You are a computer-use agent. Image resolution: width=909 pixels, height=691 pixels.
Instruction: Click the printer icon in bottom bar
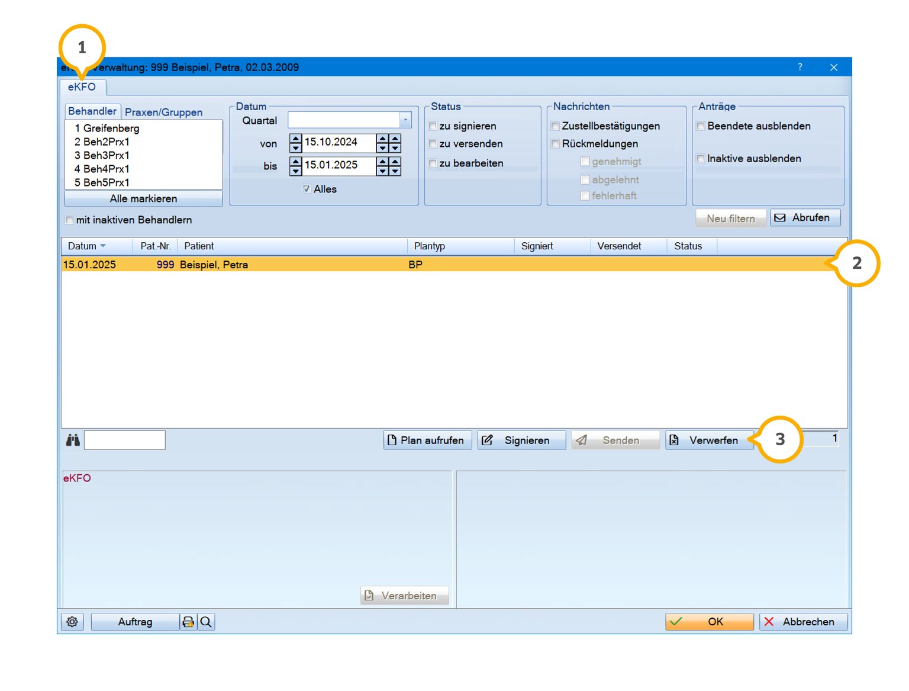tap(188, 622)
